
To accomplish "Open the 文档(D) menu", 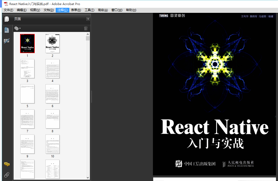I will [x=49, y=10].
